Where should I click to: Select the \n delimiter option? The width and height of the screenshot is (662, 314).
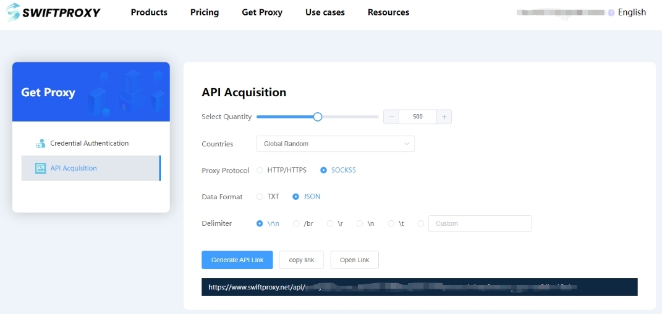[360, 223]
